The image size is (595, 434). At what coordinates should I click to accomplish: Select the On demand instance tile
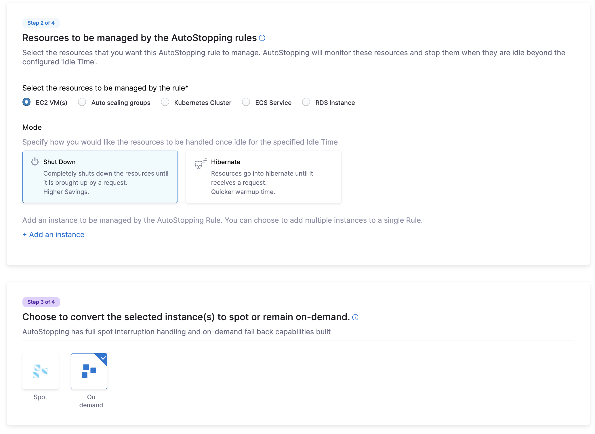click(89, 371)
